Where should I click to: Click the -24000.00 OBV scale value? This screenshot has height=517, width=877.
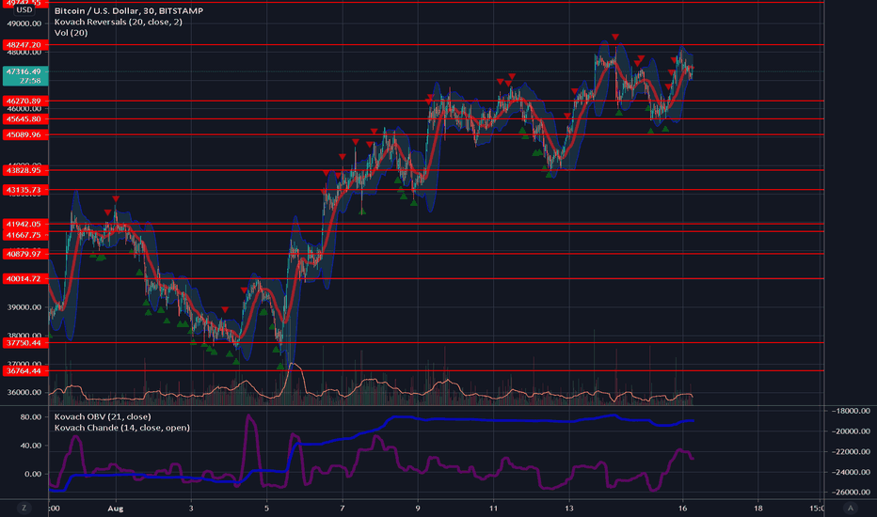tap(851, 472)
